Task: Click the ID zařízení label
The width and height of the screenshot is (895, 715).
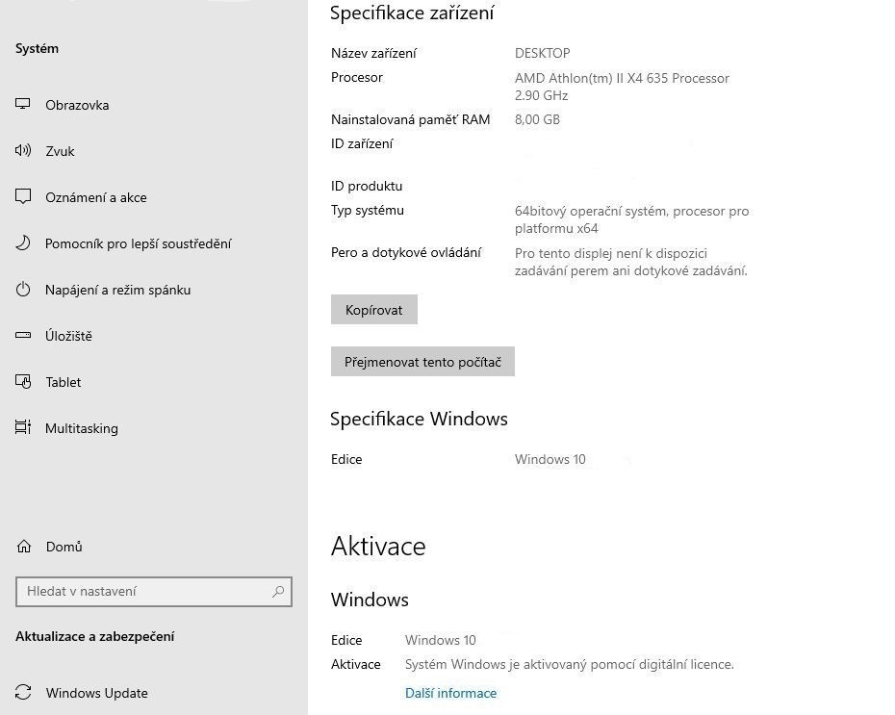Action: coord(362,143)
